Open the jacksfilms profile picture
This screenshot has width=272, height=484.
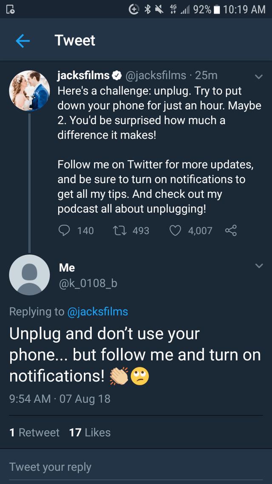pos(29,91)
